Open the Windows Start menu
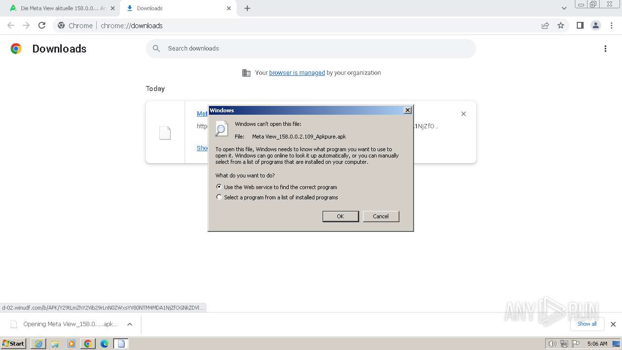 point(14,344)
